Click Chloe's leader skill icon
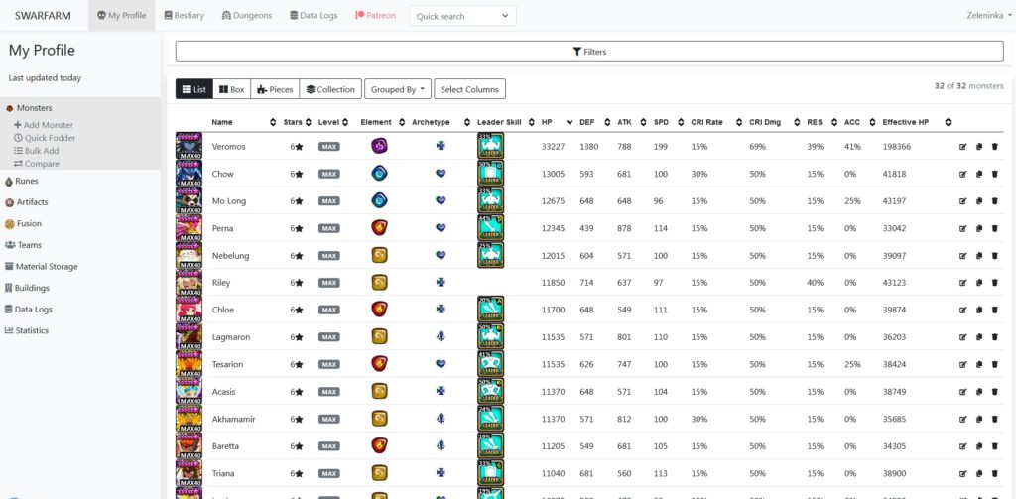The width and height of the screenshot is (1016, 499). [490, 310]
